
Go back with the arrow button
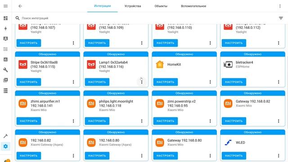(20, 6)
